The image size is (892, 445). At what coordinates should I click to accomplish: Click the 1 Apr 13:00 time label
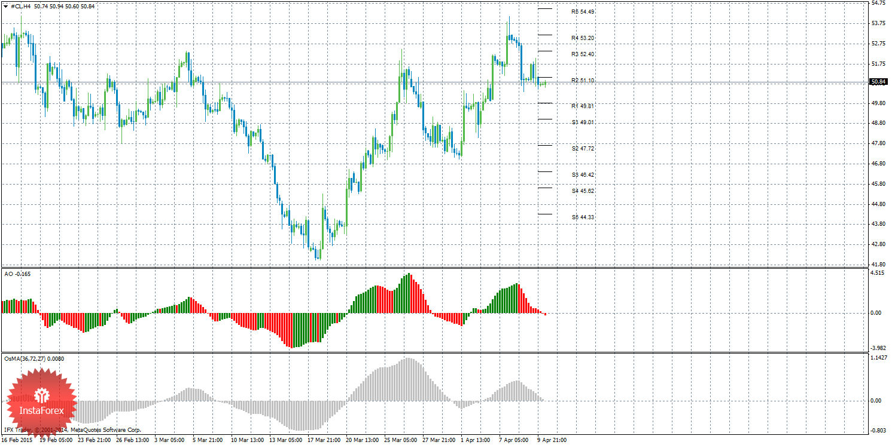pos(476,440)
